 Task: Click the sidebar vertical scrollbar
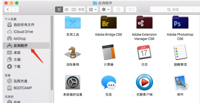point(52,53)
